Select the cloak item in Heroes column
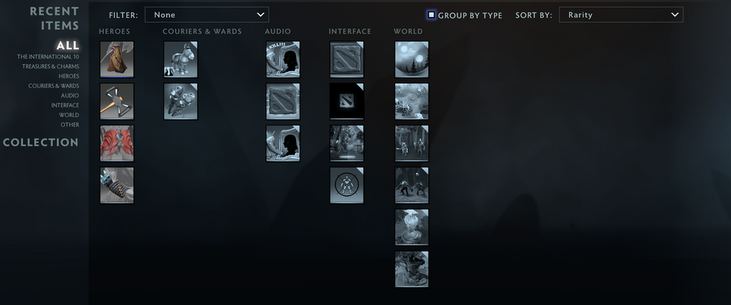Image resolution: width=731 pixels, height=305 pixels. 116,59
